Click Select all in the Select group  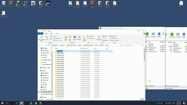[113, 36]
